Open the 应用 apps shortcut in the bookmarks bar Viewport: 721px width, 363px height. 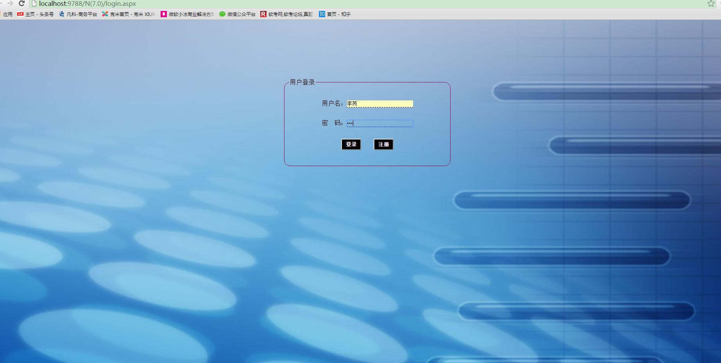tap(7, 14)
